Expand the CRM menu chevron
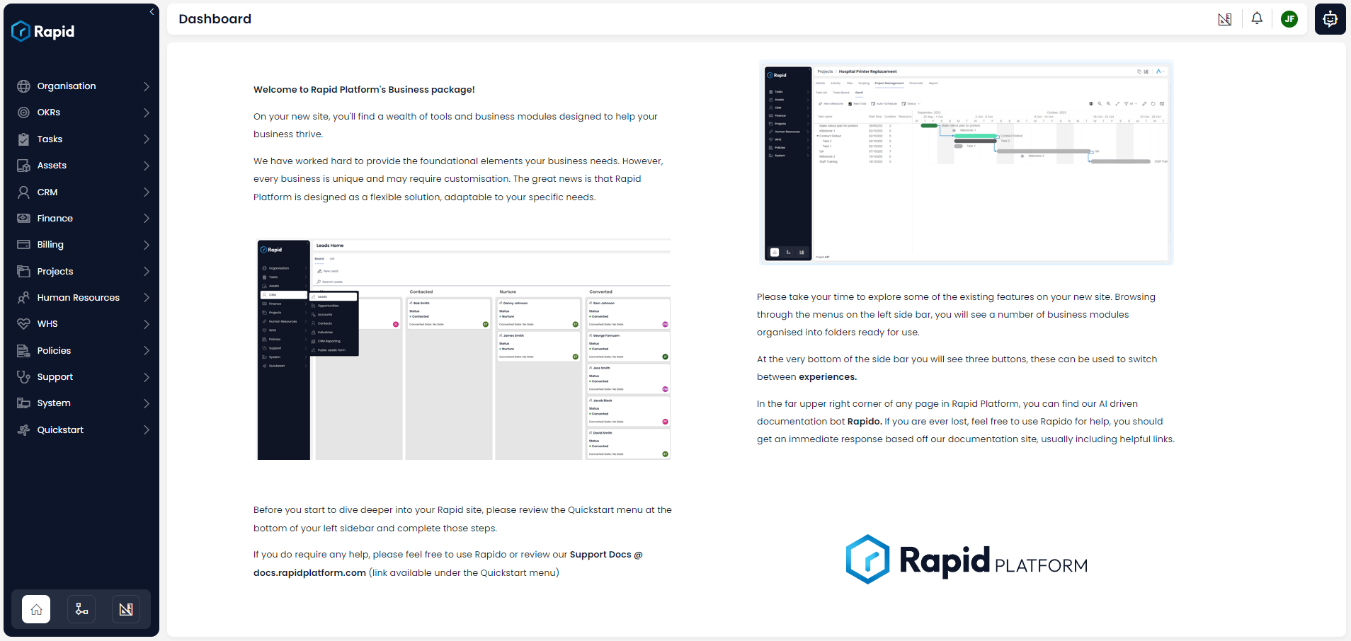 pos(147,192)
